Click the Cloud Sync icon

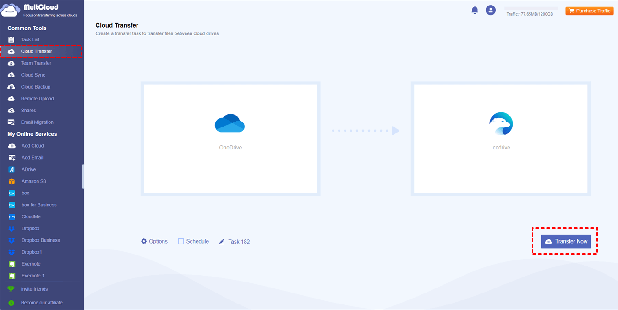tap(11, 75)
